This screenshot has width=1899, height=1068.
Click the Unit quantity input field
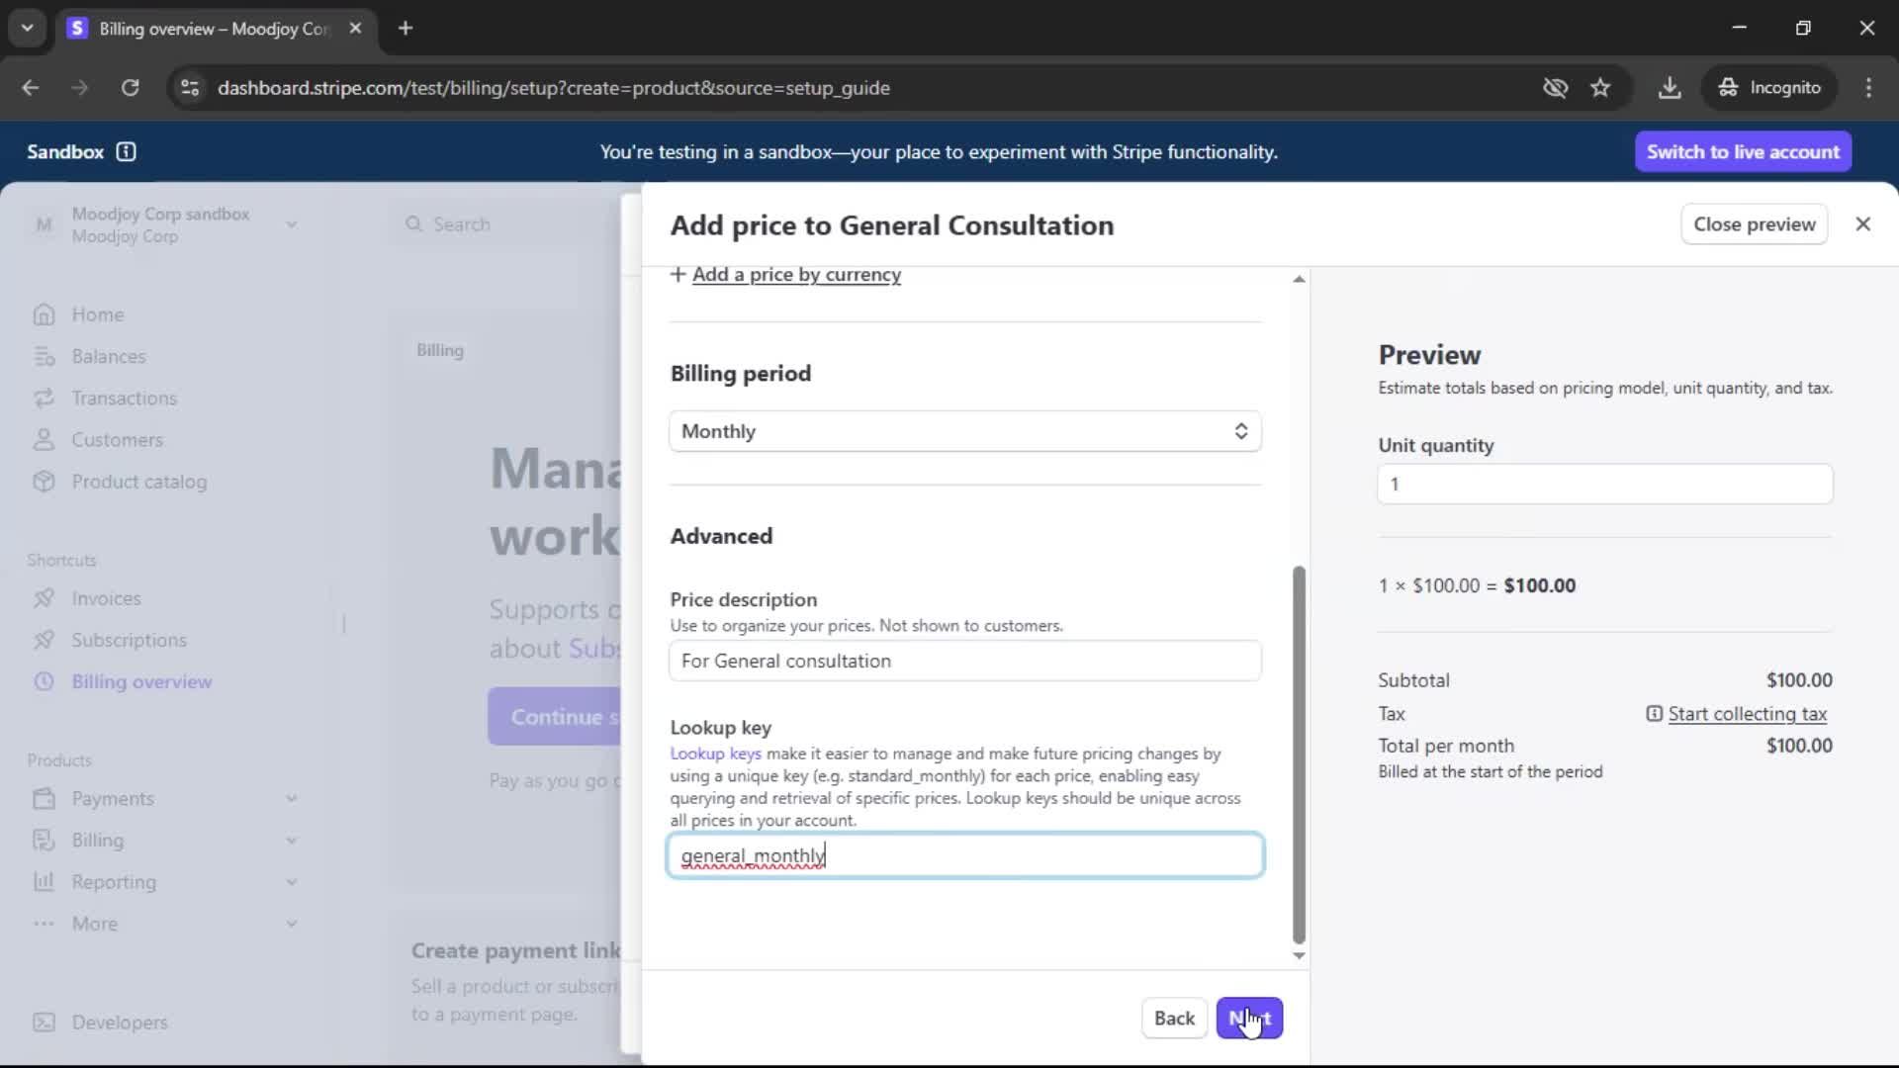(1604, 485)
